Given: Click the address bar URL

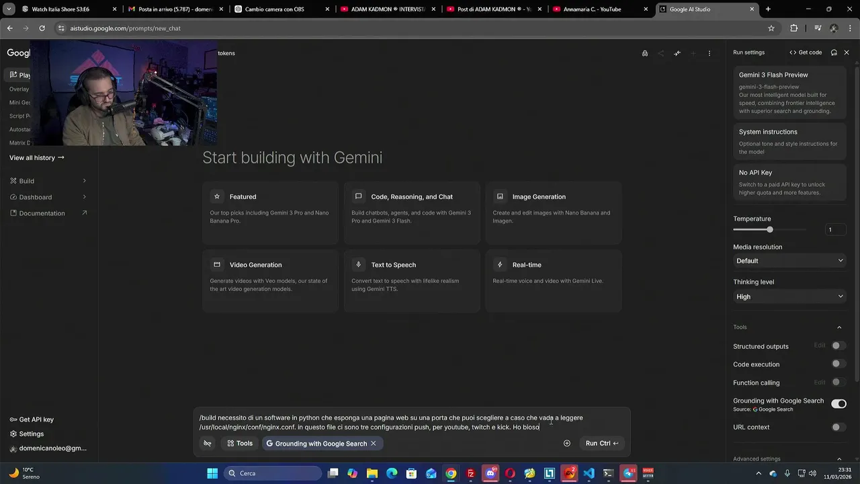Looking at the screenshot, I should [125, 28].
